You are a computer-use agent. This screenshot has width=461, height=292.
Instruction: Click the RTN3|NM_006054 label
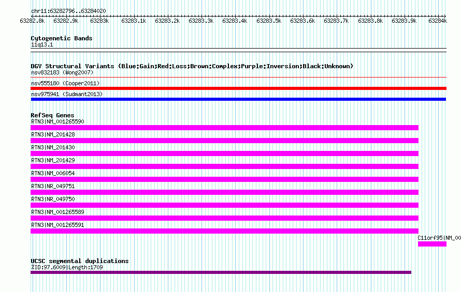(x=53, y=173)
